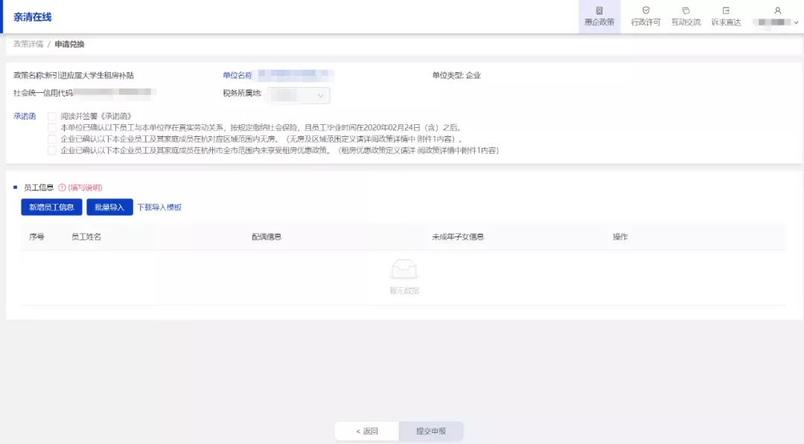The height and width of the screenshot is (444, 804).
Task: Check 阅读并签署《承诺函》
Action: click(x=51, y=115)
